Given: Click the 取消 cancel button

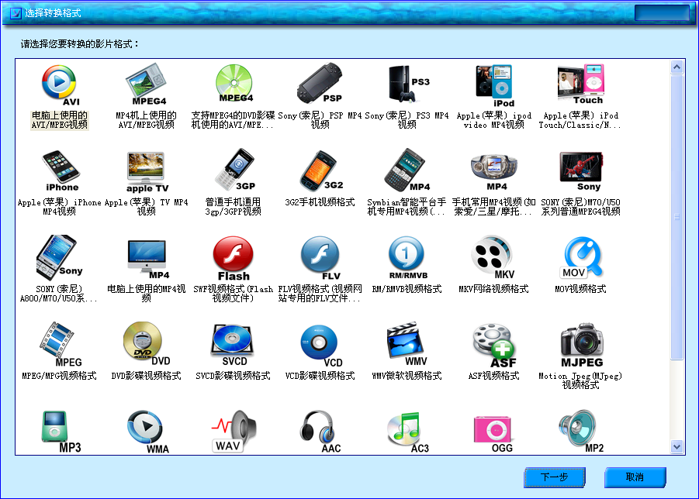Looking at the screenshot, I should point(635,477).
